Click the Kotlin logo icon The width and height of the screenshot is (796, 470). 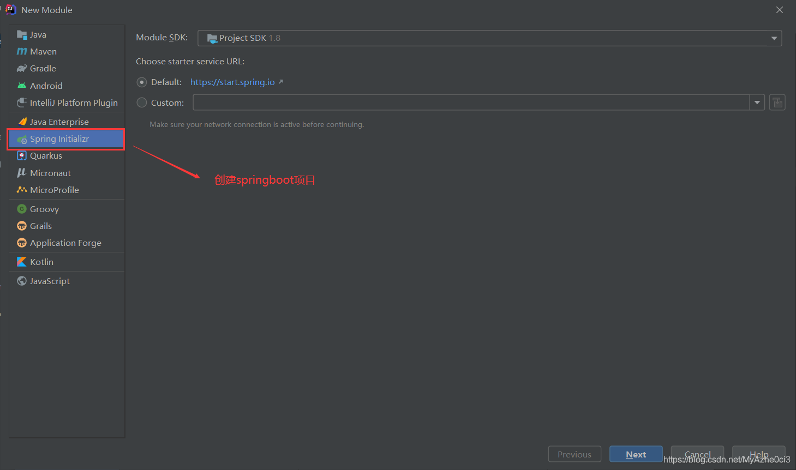[22, 262]
